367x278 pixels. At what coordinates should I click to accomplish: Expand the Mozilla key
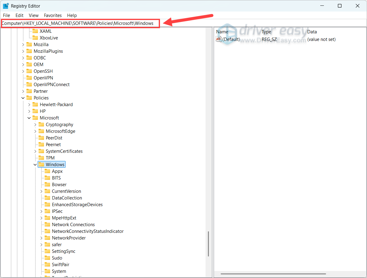[x=23, y=45]
